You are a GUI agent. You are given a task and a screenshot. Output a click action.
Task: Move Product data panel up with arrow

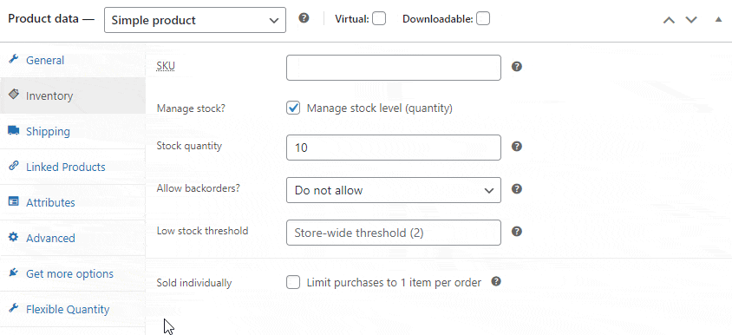669,20
